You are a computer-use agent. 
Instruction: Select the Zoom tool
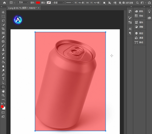click(x=3, y=95)
